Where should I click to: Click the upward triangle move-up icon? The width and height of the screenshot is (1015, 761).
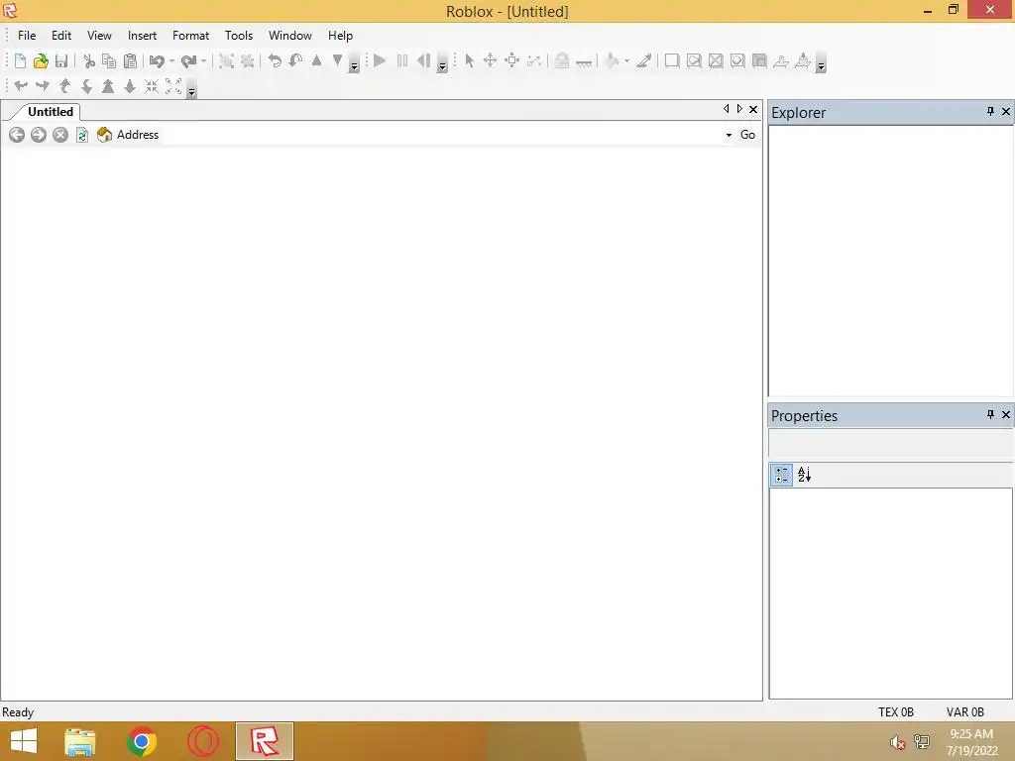(x=316, y=60)
